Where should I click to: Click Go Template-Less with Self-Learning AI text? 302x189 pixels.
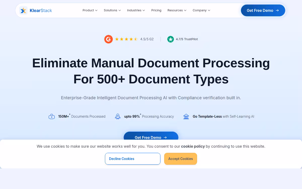tap(223, 116)
